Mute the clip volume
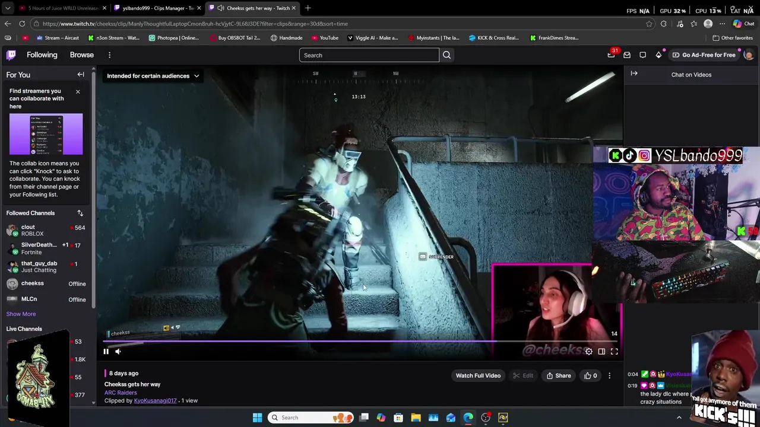The height and width of the screenshot is (427, 760). pyautogui.click(x=118, y=352)
